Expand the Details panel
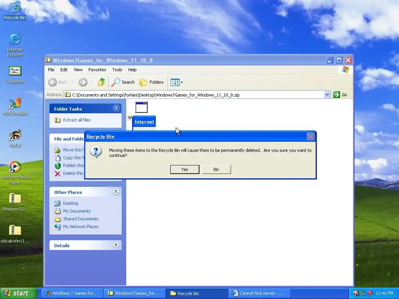The image size is (399, 299). coord(116,245)
